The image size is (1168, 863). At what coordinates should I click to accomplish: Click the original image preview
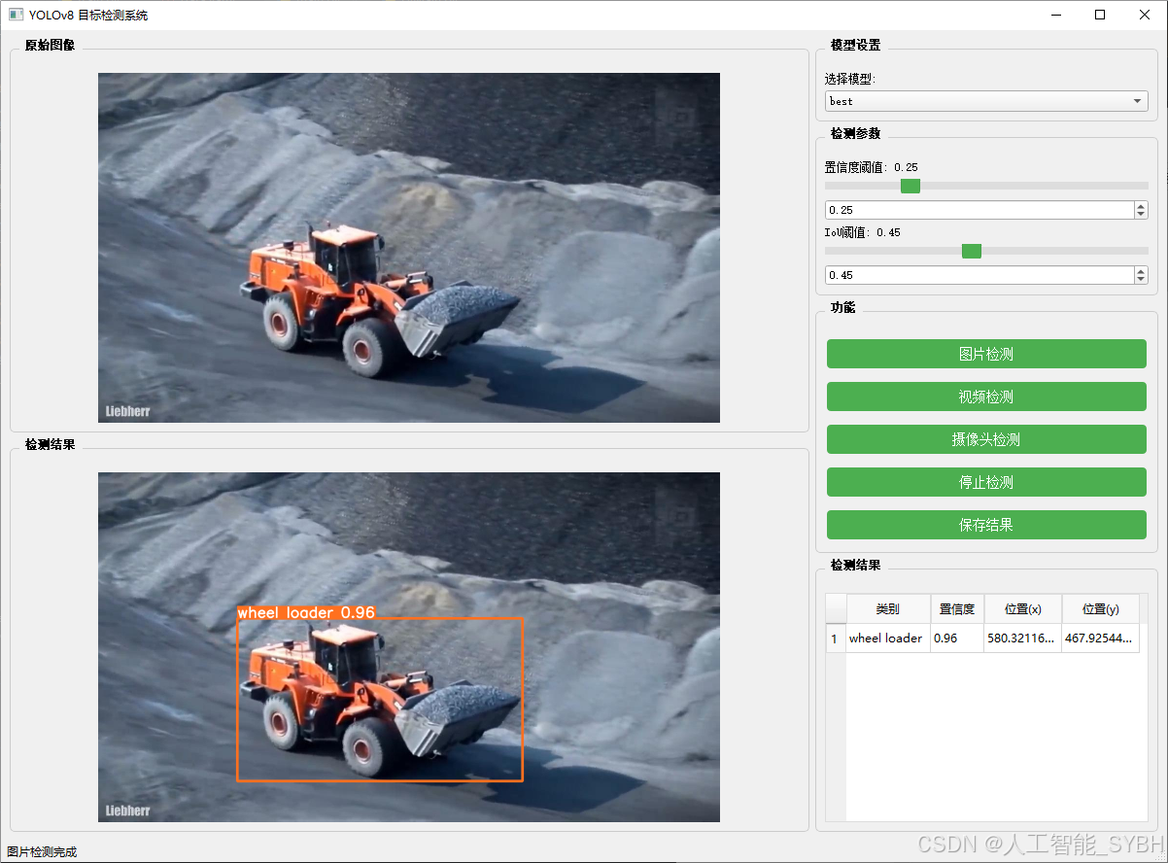pyautogui.click(x=409, y=248)
